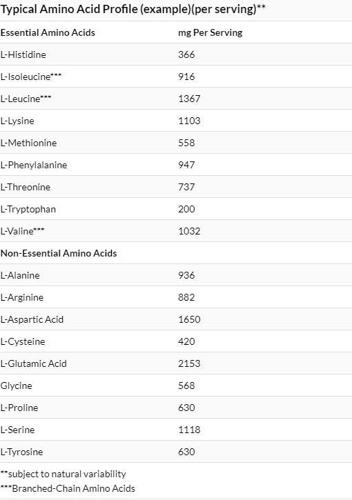The width and height of the screenshot is (352, 500).
Task: Click the L-Aspartic Acid value 1650
Action: (189, 319)
